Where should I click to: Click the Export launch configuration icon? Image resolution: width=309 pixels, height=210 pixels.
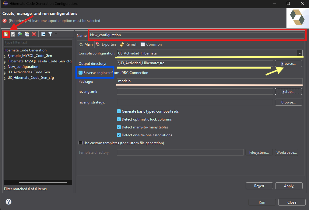pyautogui.click(x=20, y=34)
